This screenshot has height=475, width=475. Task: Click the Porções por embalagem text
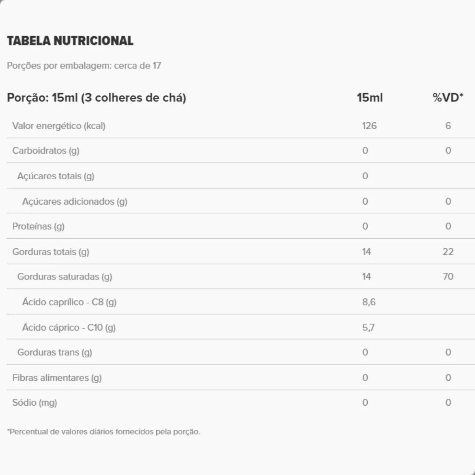pos(84,66)
